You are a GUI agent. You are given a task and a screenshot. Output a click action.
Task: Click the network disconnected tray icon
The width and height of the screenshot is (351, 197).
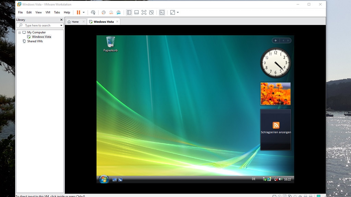point(276,179)
